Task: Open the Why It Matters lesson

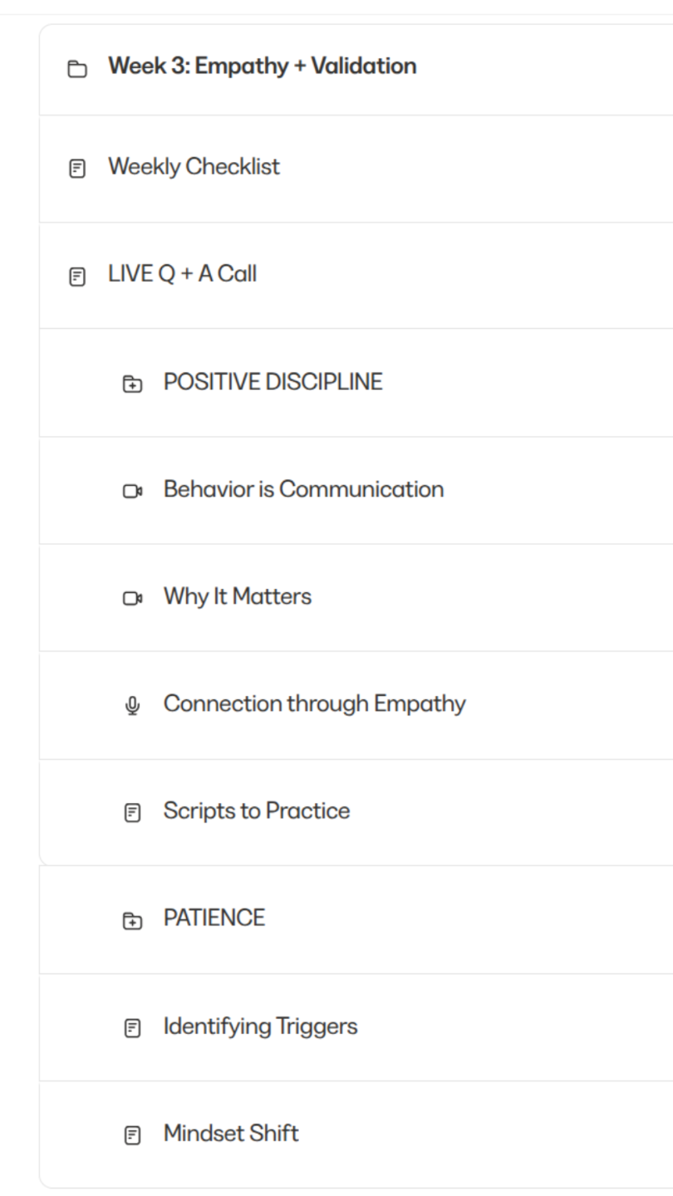Action: pyautogui.click(x=237, y=596)
